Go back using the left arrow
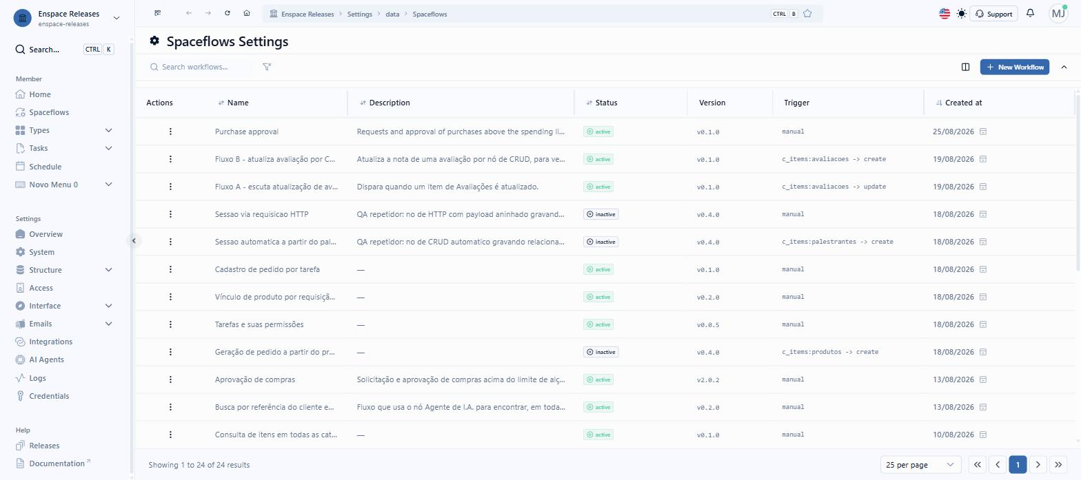 click(189, 13)
